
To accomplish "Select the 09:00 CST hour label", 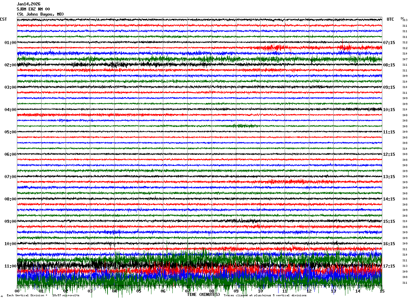I will [x=10, y=221].
